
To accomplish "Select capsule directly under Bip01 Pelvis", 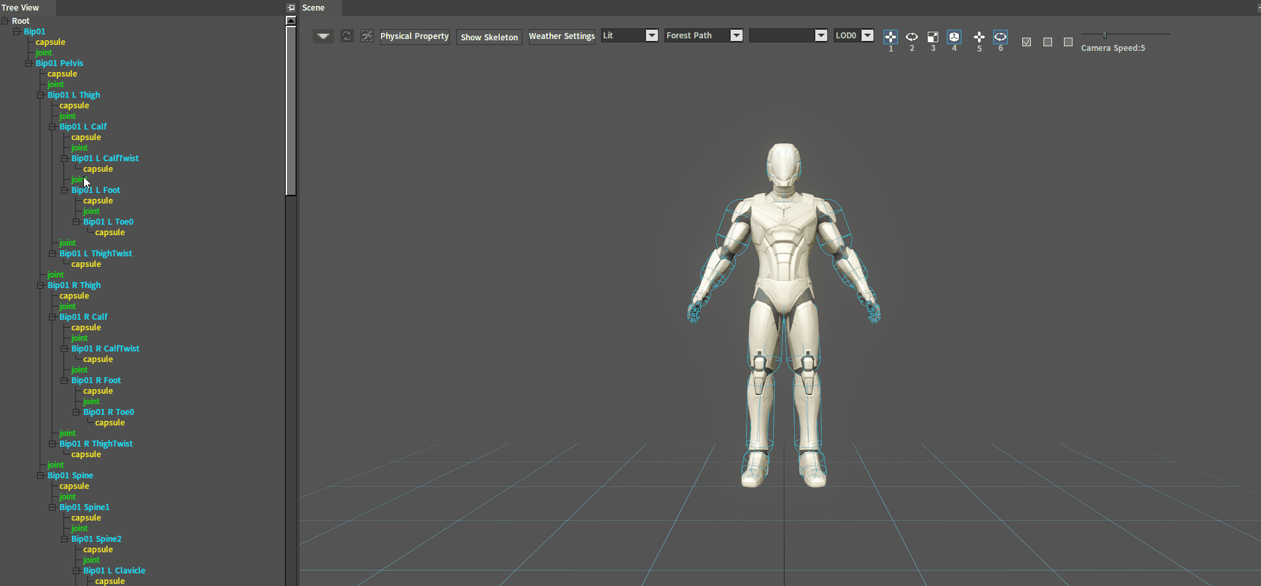I will tap(62, 74).
